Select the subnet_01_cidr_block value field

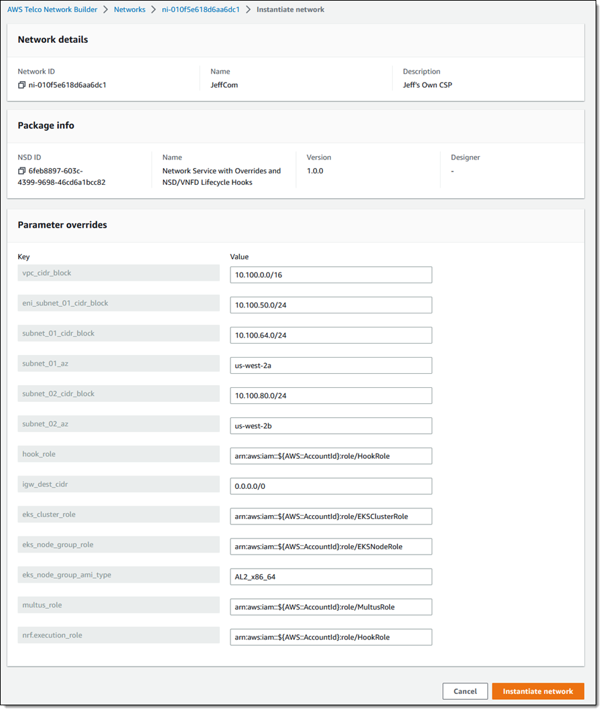[331, 335]
